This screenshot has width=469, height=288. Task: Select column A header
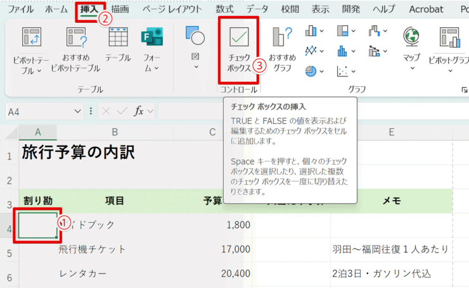click(38, 132)
